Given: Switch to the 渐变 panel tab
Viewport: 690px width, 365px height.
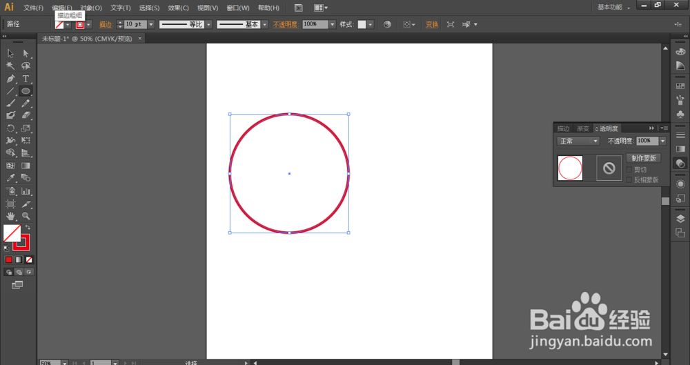Looking at the screenshot, I should 582,128.
